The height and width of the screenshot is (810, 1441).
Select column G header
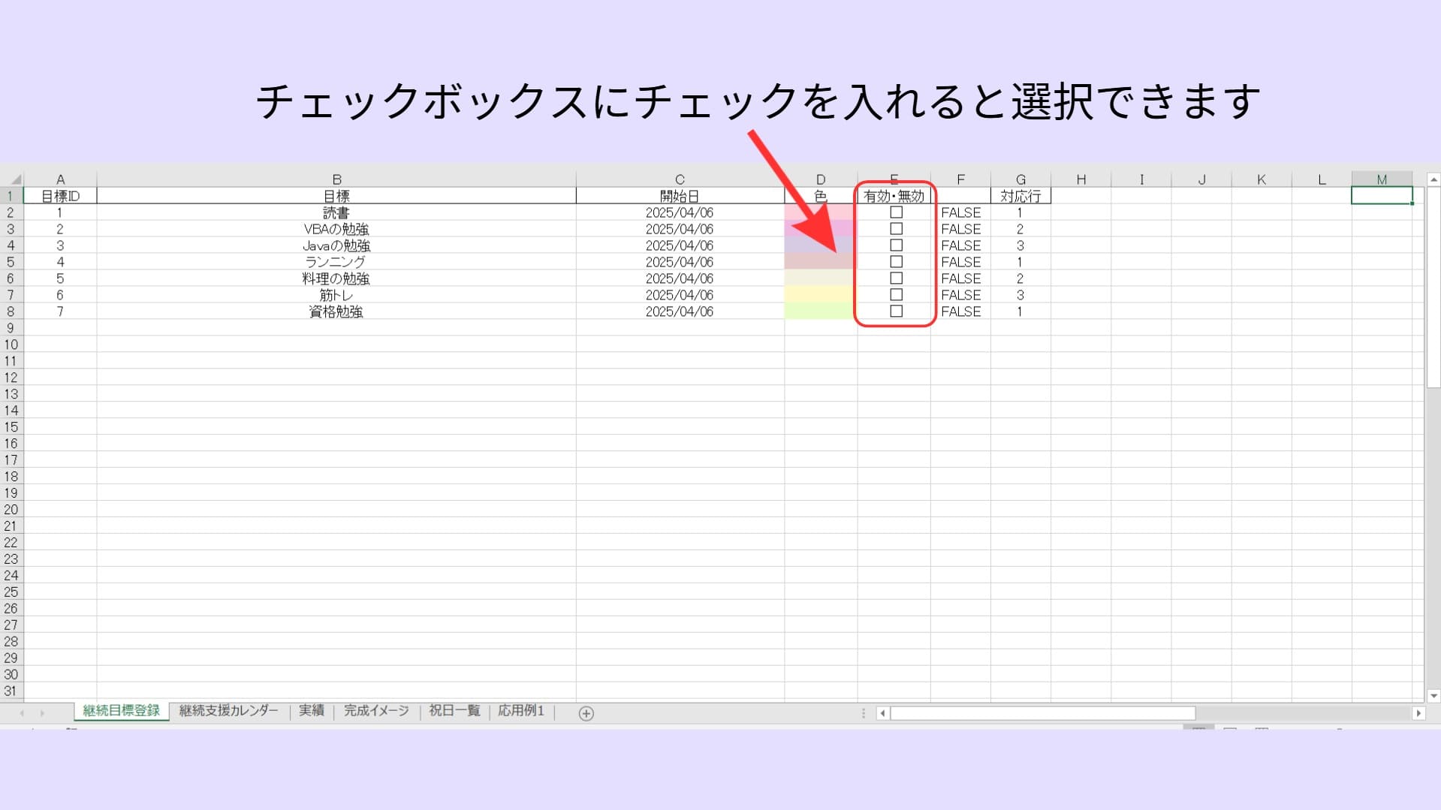(1020, 179)
